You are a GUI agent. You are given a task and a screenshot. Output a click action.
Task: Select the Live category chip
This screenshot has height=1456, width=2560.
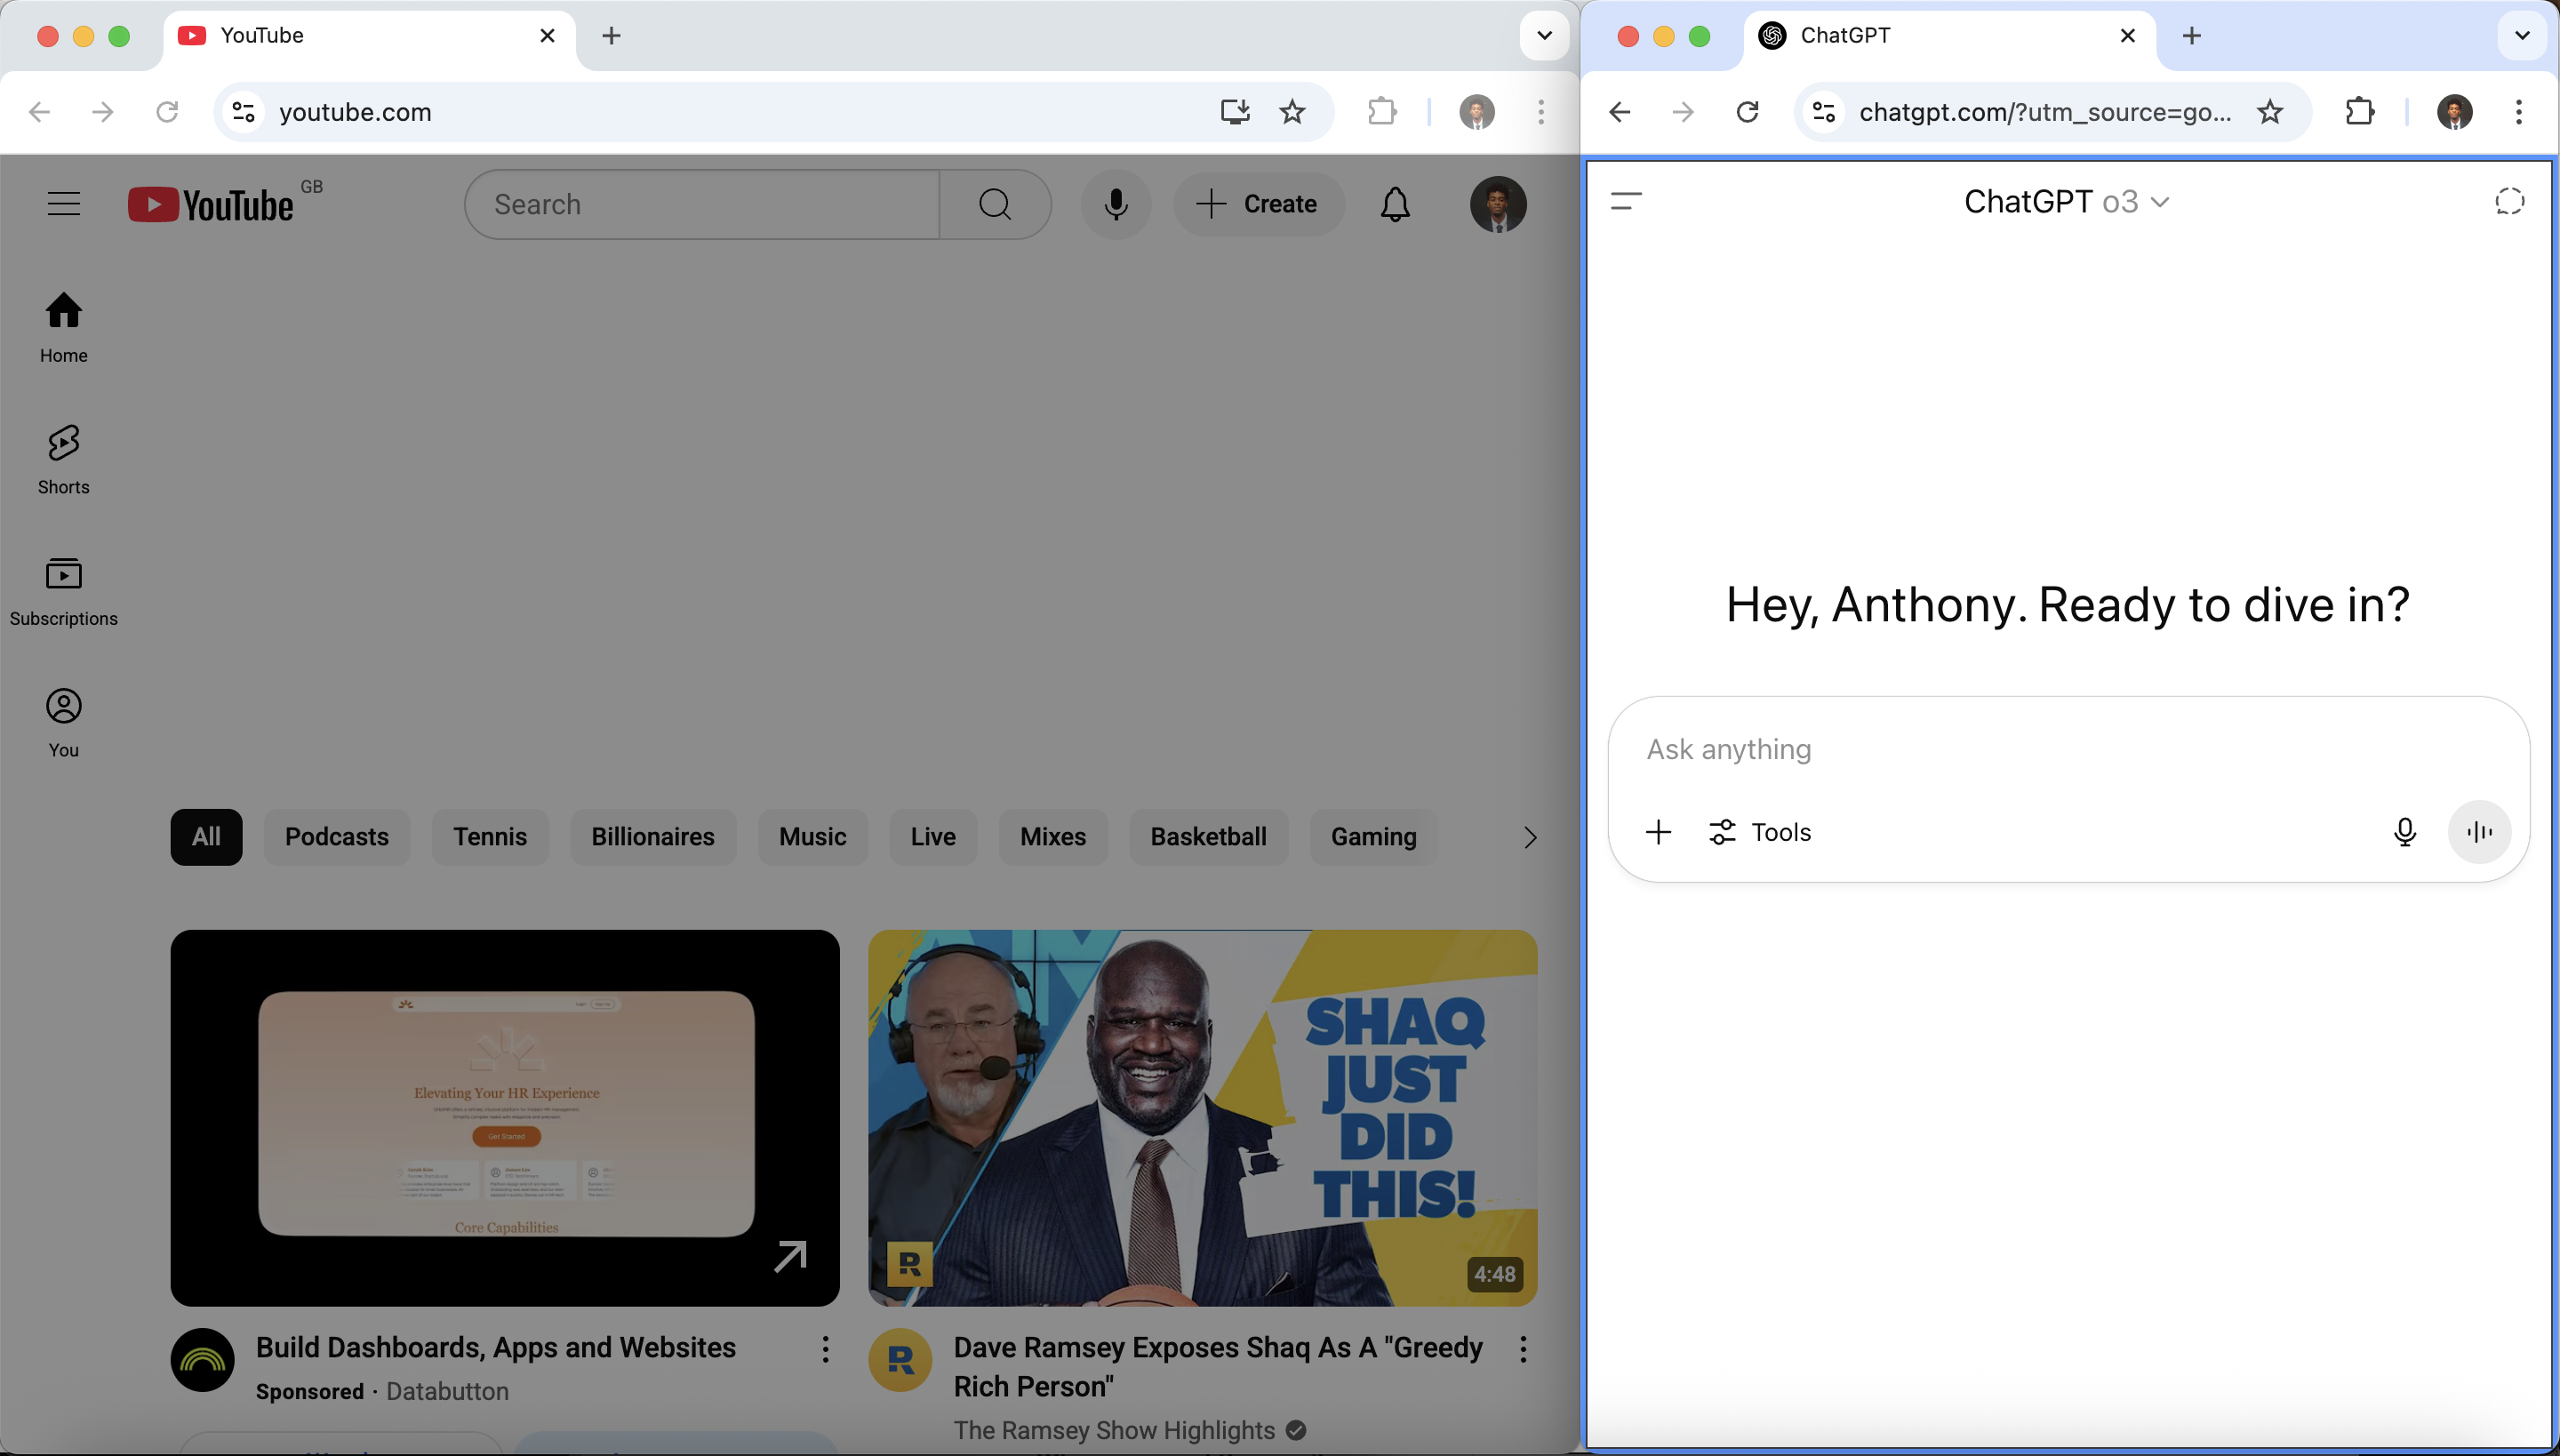tap(933, 837)
